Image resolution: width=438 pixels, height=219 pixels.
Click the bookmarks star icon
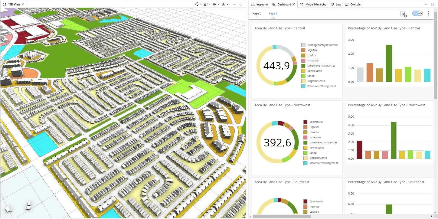[224, 4]
